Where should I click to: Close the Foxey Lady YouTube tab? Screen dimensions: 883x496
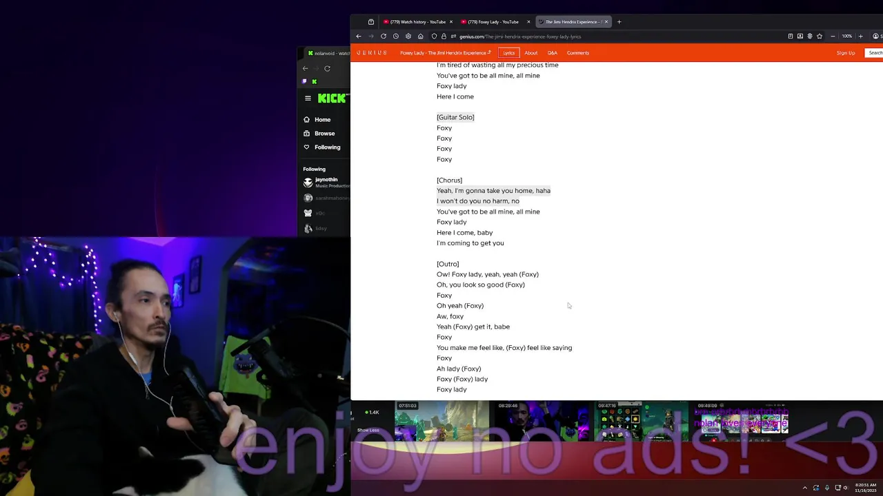pyautogui.click(x=528, y=22)
